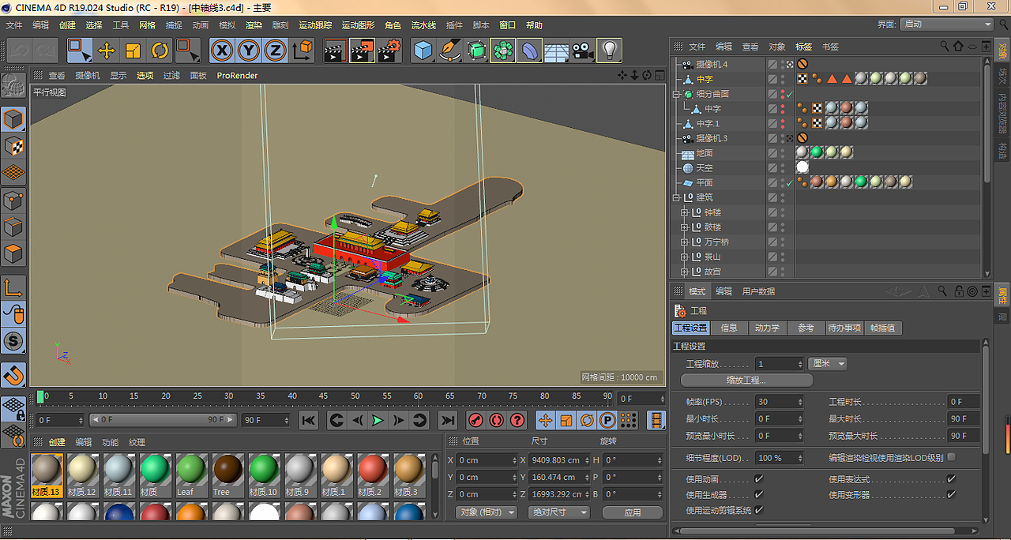The width and height of the screenshot is (1011, 540).
Task: Click the 应用 button
Action: pos(633,512)
